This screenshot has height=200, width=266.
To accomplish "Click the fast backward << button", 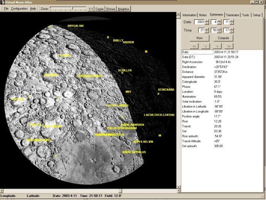I will pos(194,46).
